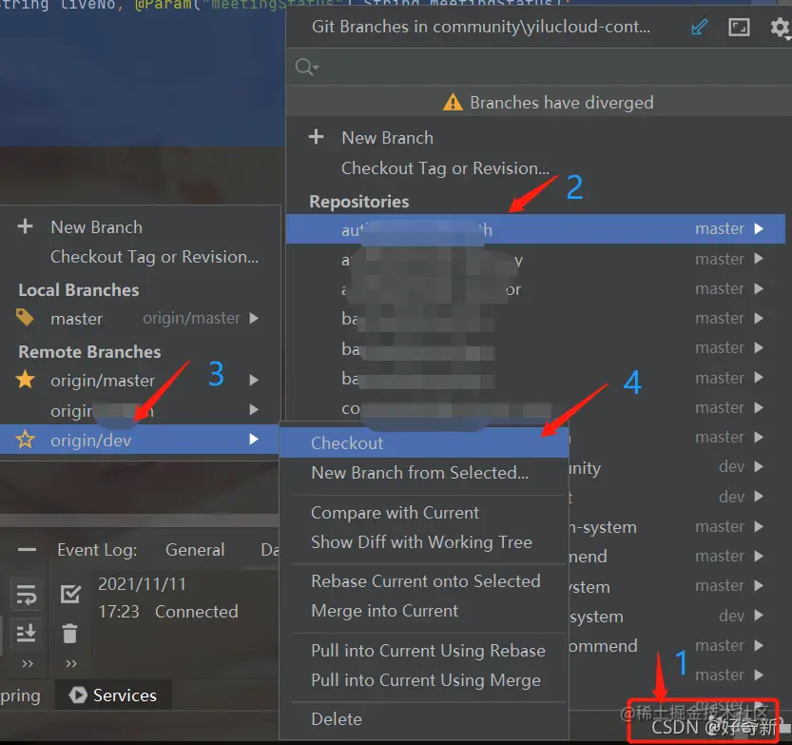Click the scroll-to-end icon in Event Log toolbar
792x745 pixels.
pyautogui.click(x=27, y=633)
